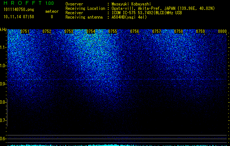
Task: Click the 0752 time marker
Action: click(47, 31)
